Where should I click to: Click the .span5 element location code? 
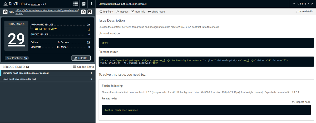(206, 43)
